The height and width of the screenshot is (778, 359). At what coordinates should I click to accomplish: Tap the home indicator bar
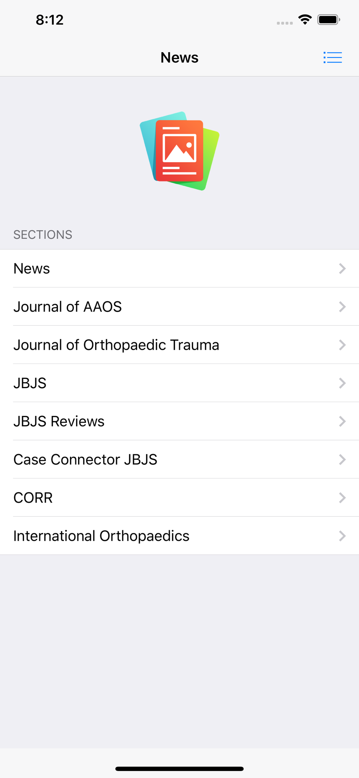pos(179,769)
